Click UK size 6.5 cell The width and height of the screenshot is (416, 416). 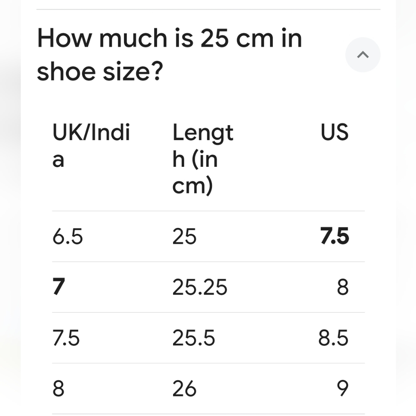(x=68, y=236)
